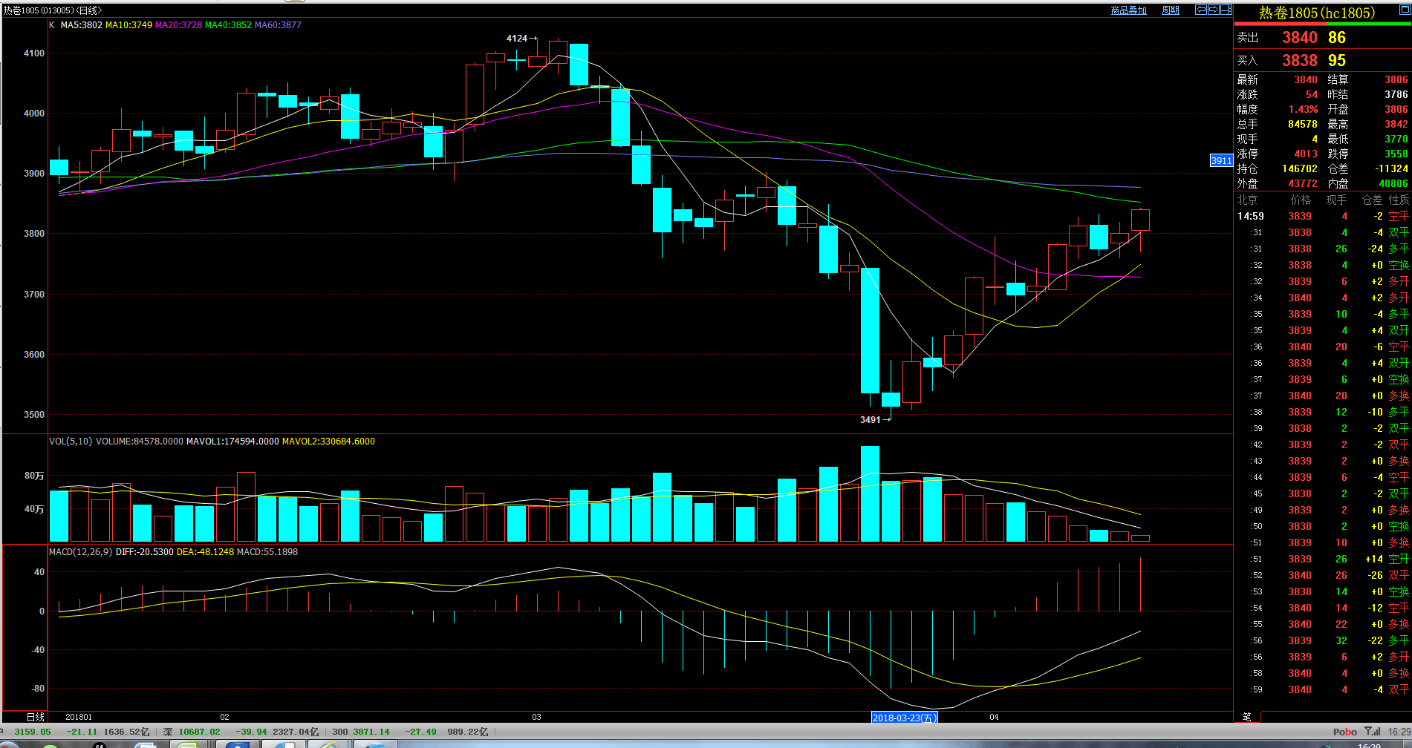Image resolution: width=1412 pixels, height=748 pixels.
Task: Click the MACD(12,26,9) indicator label
Action: pyautogui.click(x=80, y=552)
